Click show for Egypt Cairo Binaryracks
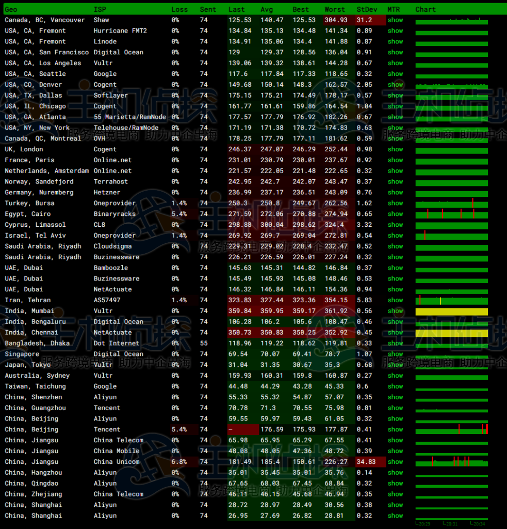 click(x=395, y=214)
